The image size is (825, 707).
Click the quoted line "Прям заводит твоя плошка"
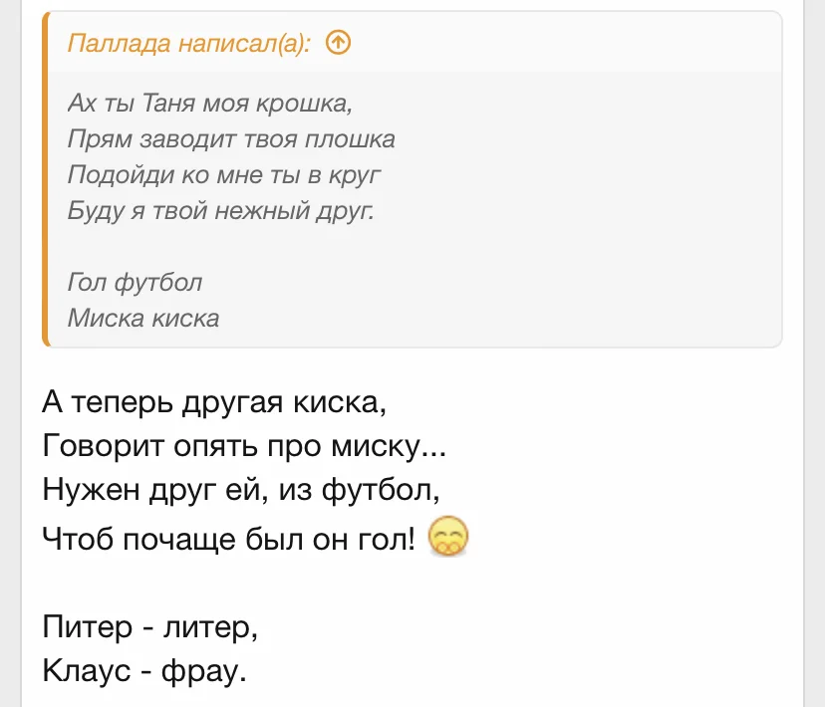click(x=231, y=138)
